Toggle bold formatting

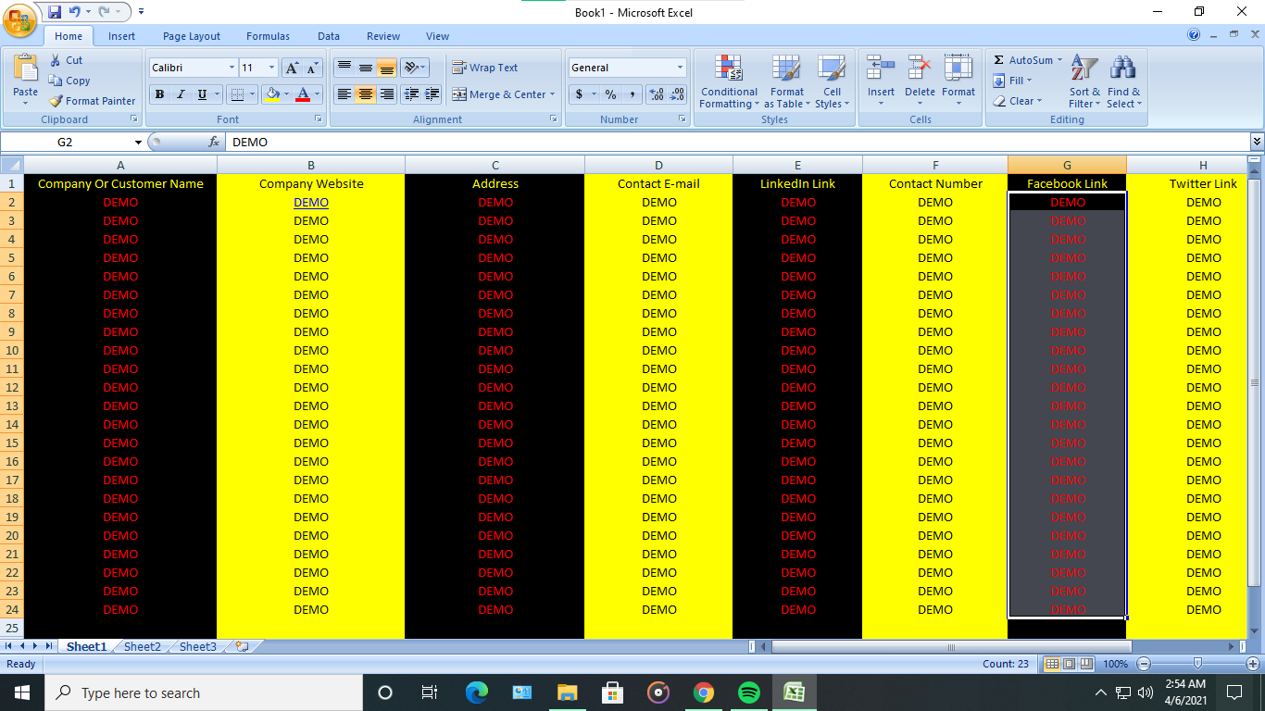click(158, 94)
